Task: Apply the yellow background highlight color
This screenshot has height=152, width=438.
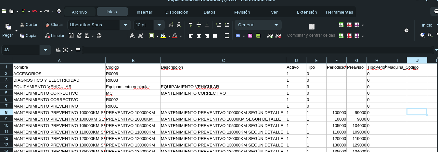Action: 163,36
